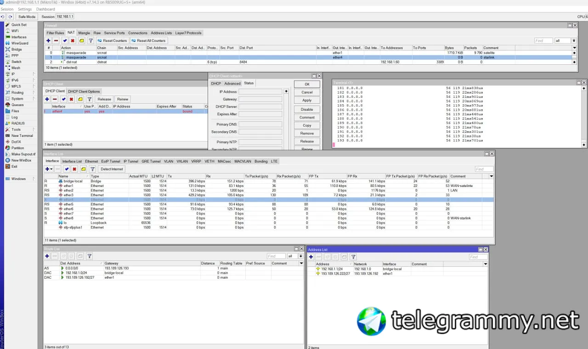
Task: Enable the selected rule in Firewall toolbar
Action: coord(65,40)
